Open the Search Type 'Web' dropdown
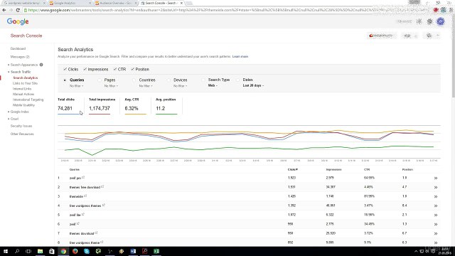The width and height of the screenshot is (455, 256). pos(213,85)
